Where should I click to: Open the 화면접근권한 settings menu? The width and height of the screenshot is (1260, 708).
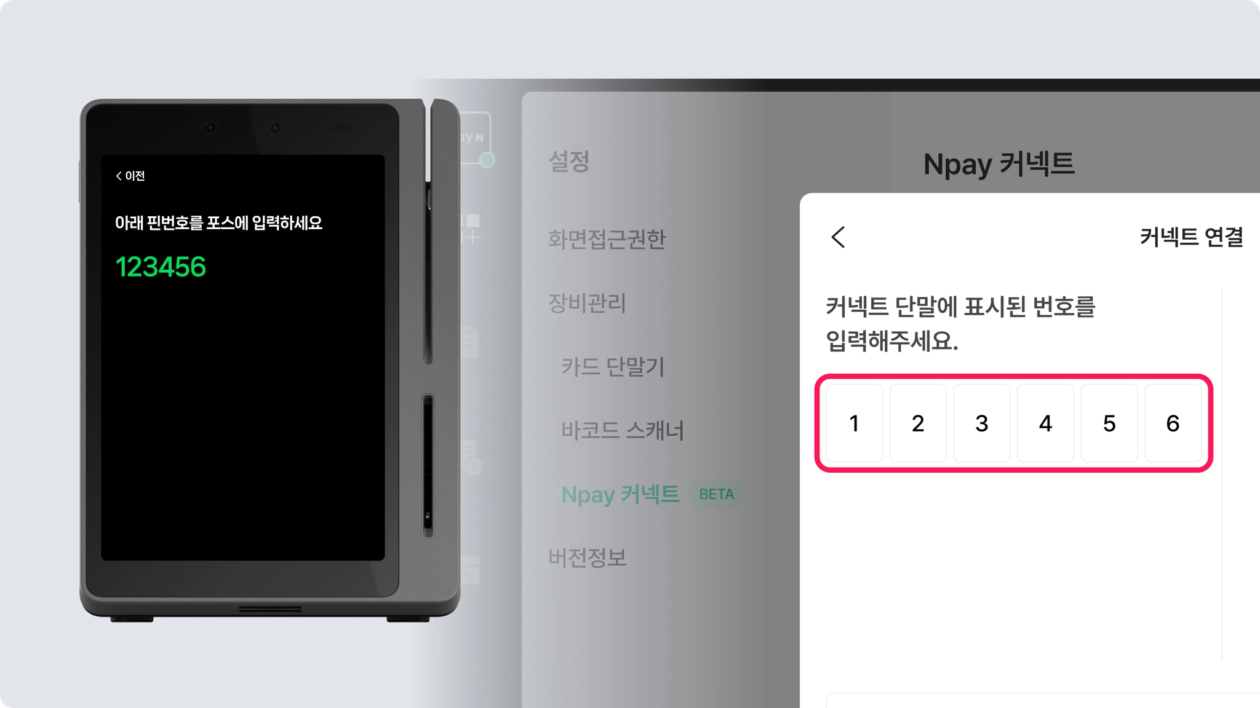607,239
